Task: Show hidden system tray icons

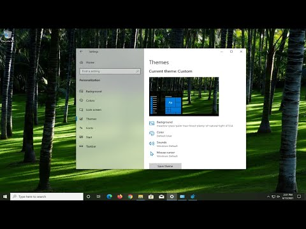Action: point(268,197)
